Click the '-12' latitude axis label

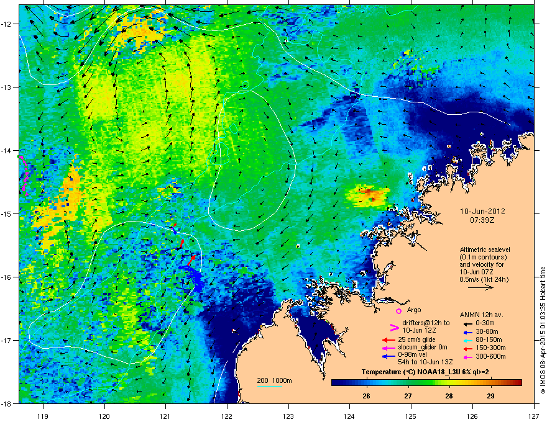point(7,24)
